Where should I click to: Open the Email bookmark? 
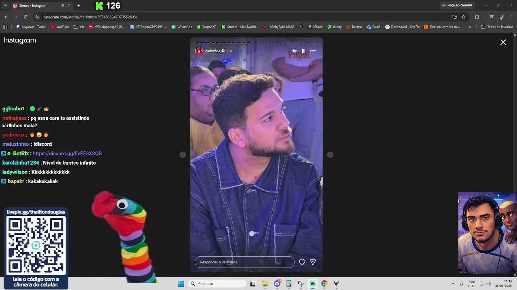coord(373,27)
